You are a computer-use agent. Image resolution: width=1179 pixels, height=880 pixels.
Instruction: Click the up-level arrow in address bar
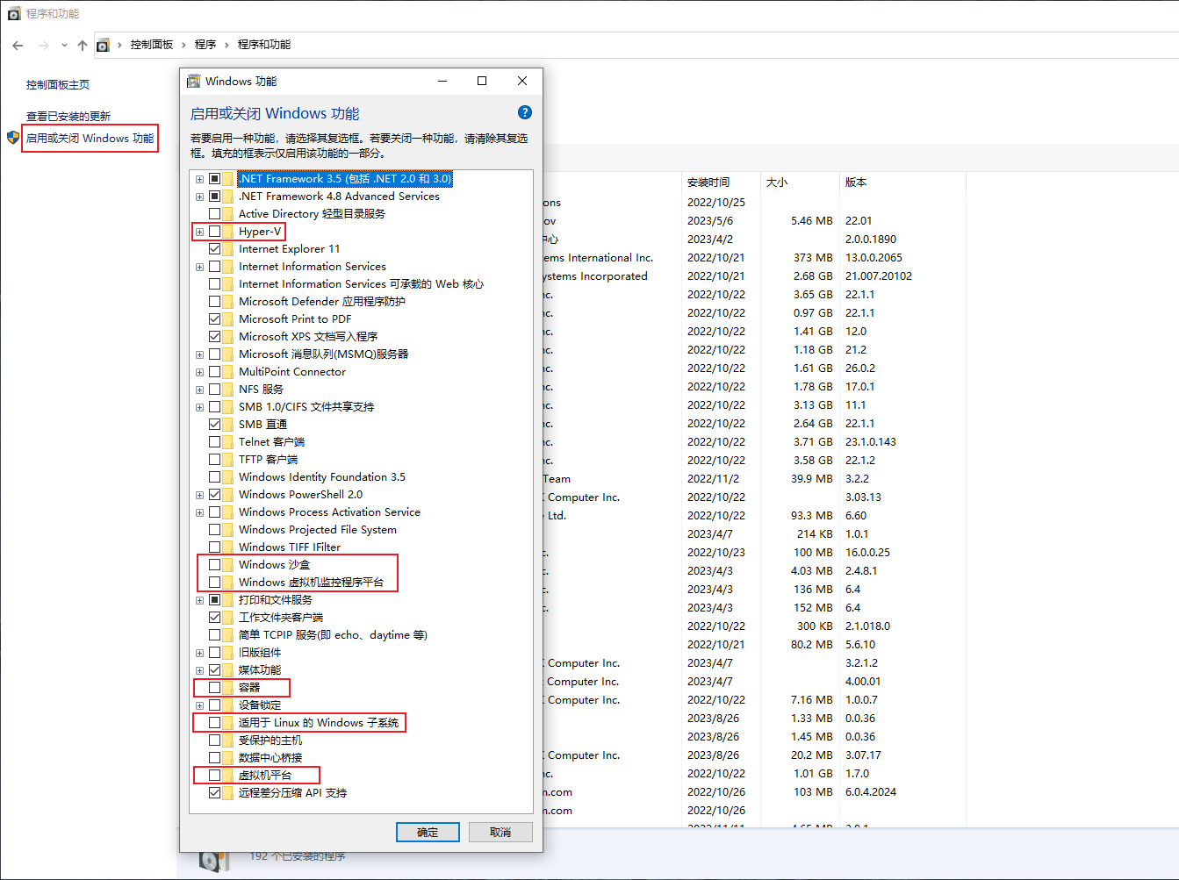83,45
